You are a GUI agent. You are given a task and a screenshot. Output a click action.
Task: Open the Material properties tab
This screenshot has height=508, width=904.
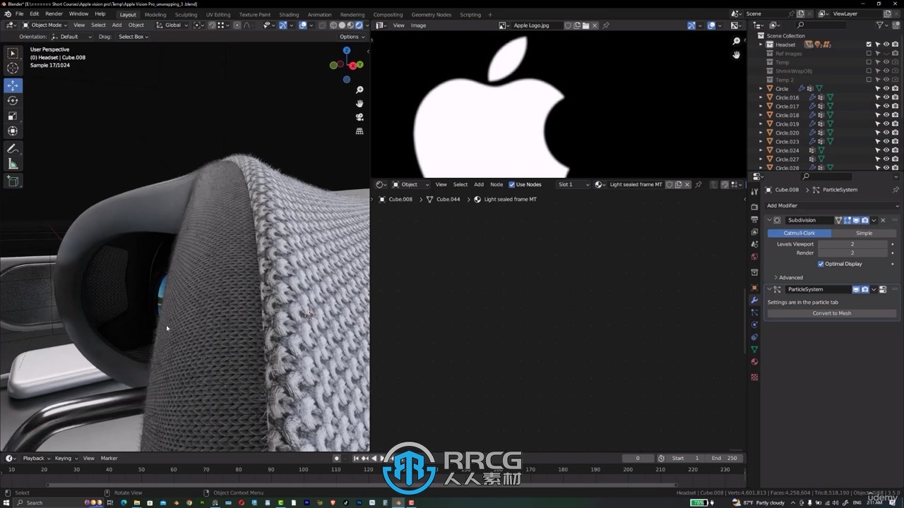[754, 362]
